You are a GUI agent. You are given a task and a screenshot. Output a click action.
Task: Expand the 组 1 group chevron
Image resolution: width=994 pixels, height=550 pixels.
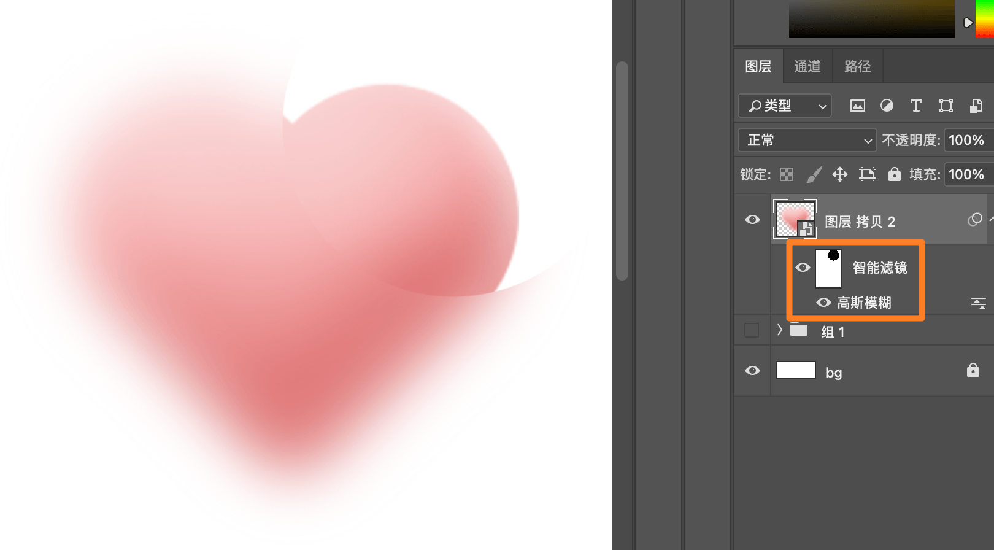[x=779, y=330]
